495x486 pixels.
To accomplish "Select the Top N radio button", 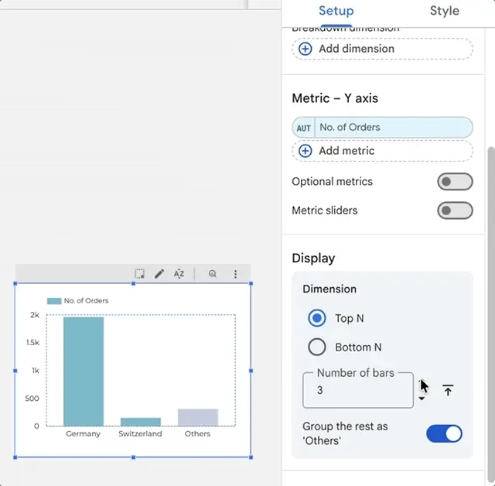I will [x=316, y=318].
